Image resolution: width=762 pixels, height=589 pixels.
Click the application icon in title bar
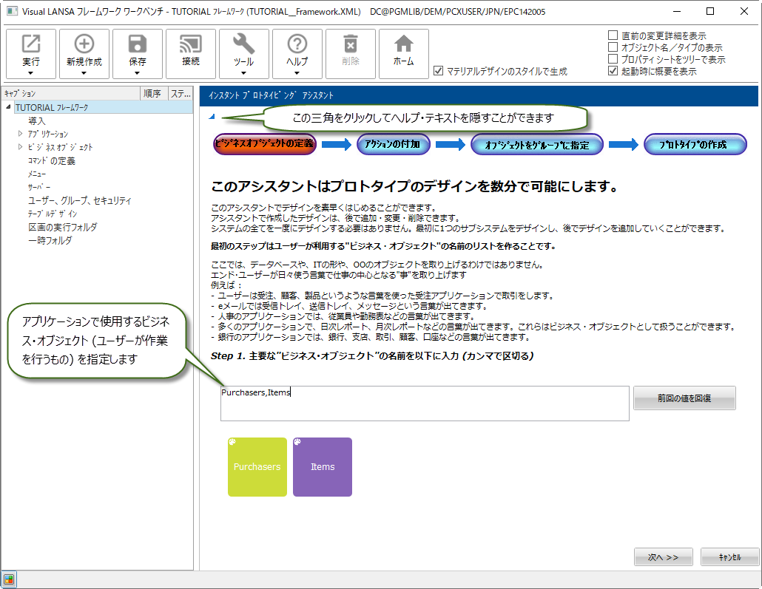12,11
